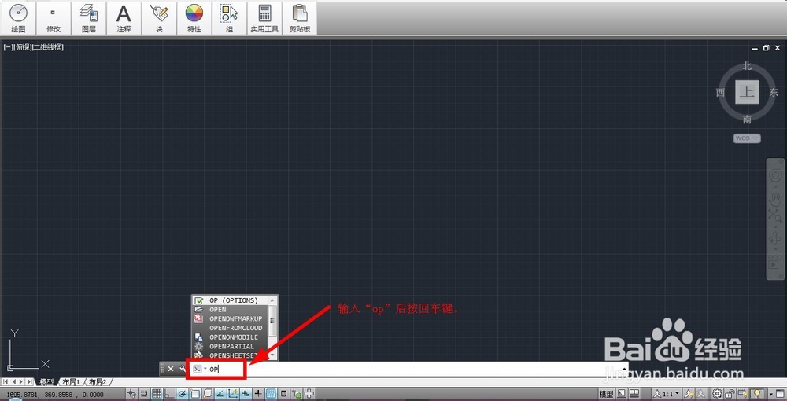787x401 pixels.
Task: Open the WCS coordinate system dropdown
Action: click(x=747, y=138)
